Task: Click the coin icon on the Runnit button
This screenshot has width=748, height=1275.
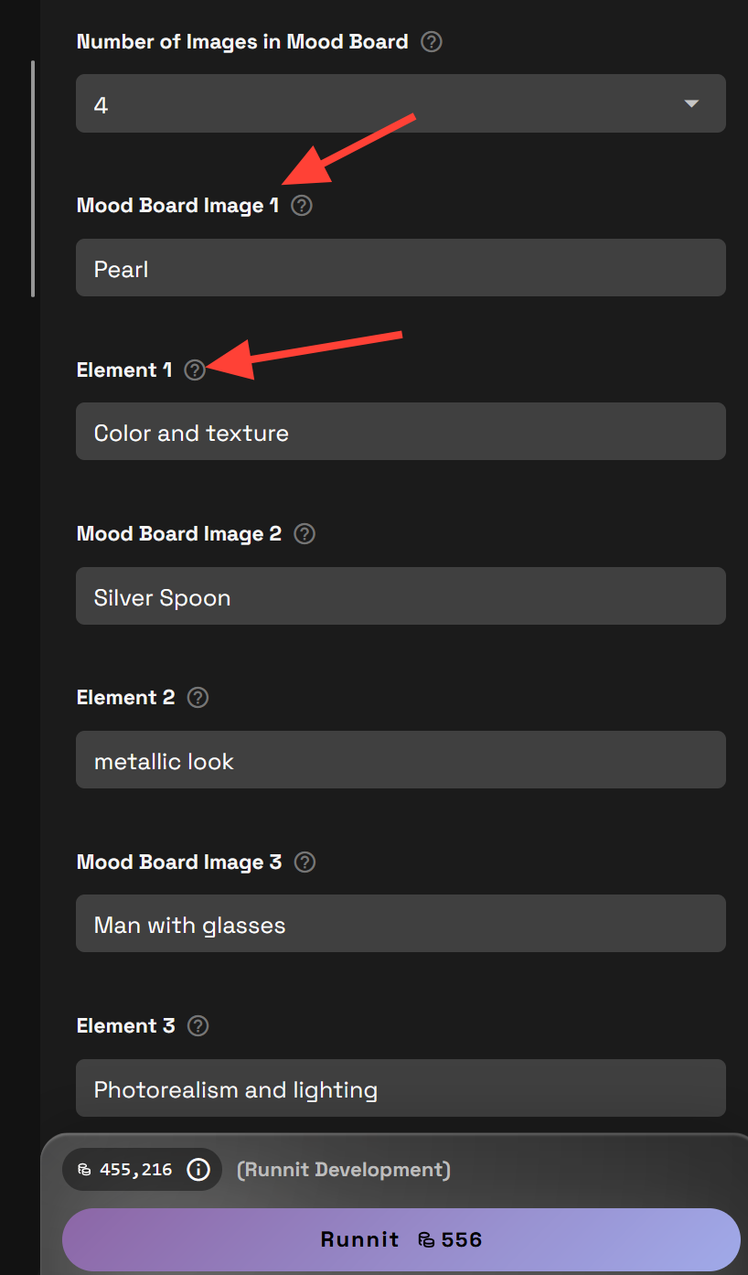Action: pos(427,1239)
